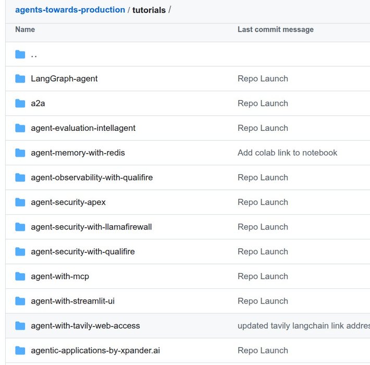Click the a2a folder icon
This screenshot has height=365, width=370.
tap(20, 103)
